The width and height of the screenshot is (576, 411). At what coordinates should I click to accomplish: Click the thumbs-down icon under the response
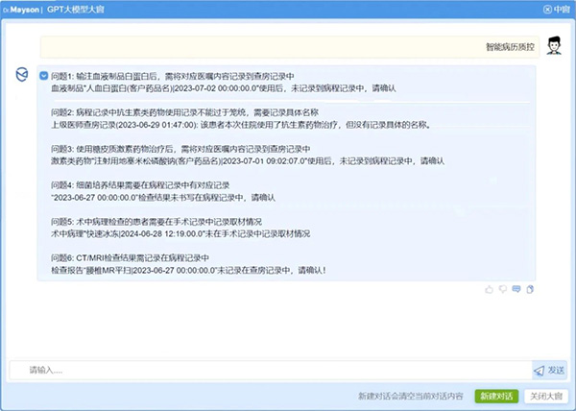(502, 288)
